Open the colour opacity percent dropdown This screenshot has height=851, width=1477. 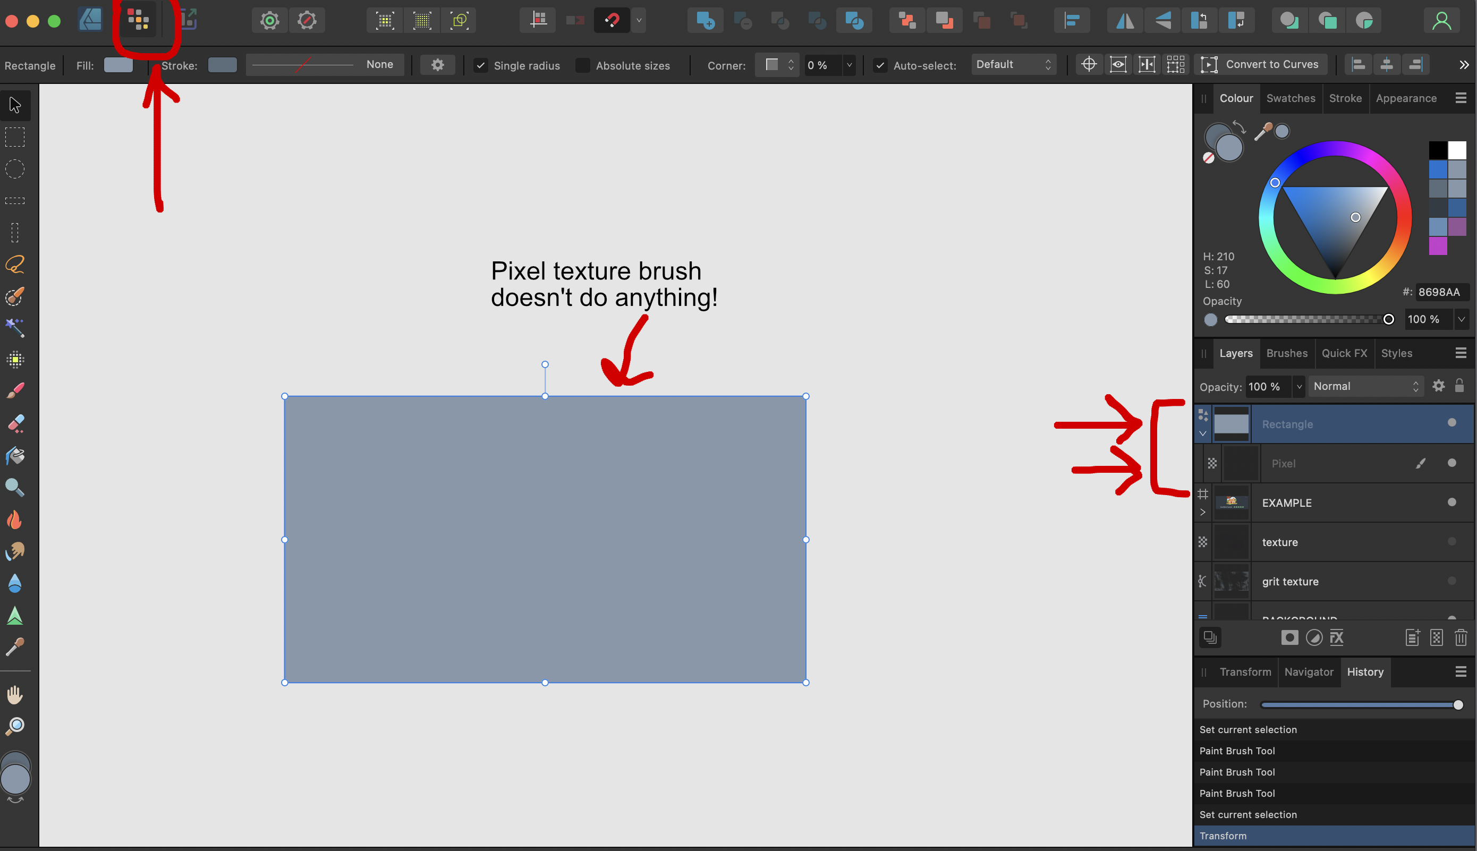click(1461, 319)
